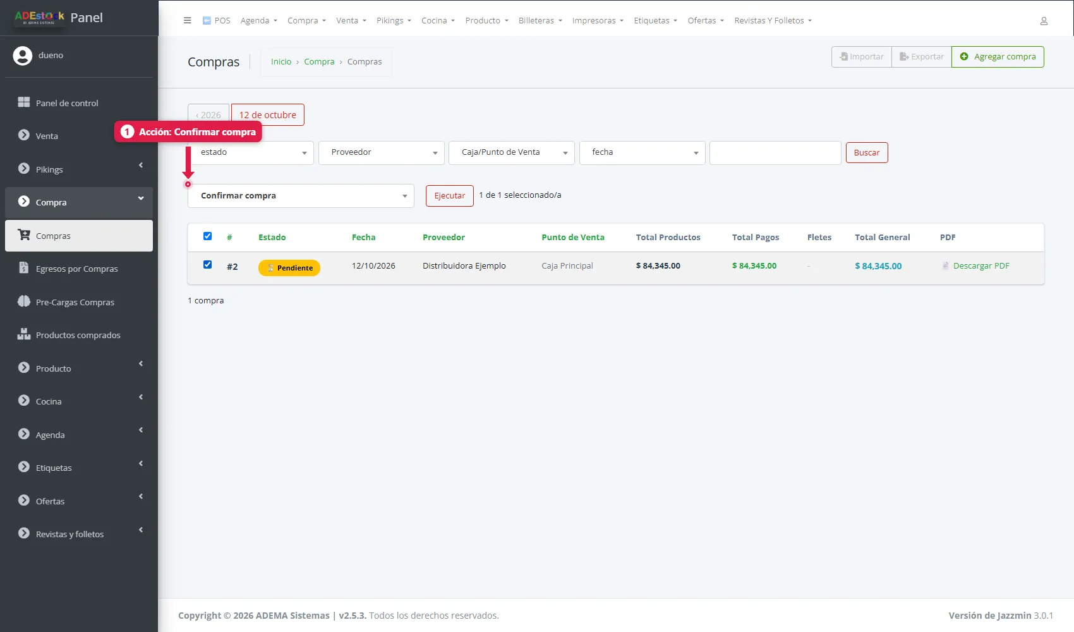Open the user account icon
Image resolution: width=1074 pixels, height=632 pixels.
coord(1044,21)
